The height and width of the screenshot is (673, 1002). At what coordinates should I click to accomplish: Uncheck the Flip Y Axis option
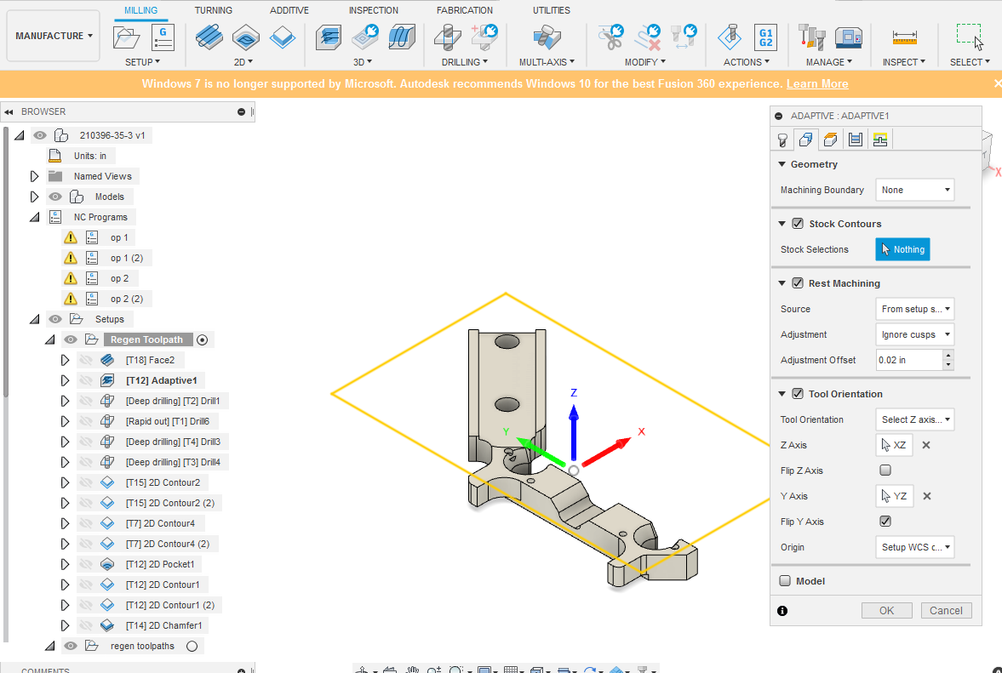click(x=885, y=521)
